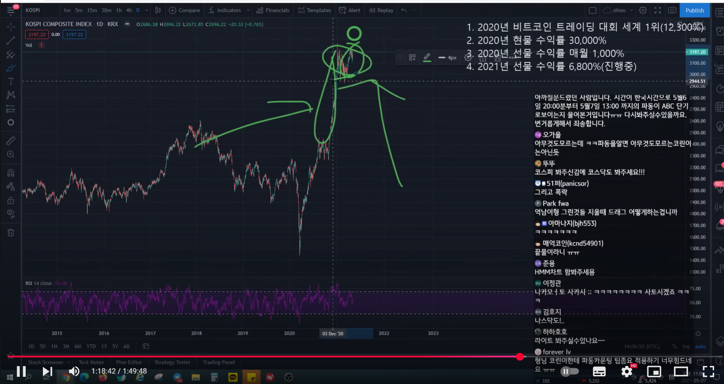
Task: Expand the sihoo layout dropdown
Action: (x=631, y=10)
